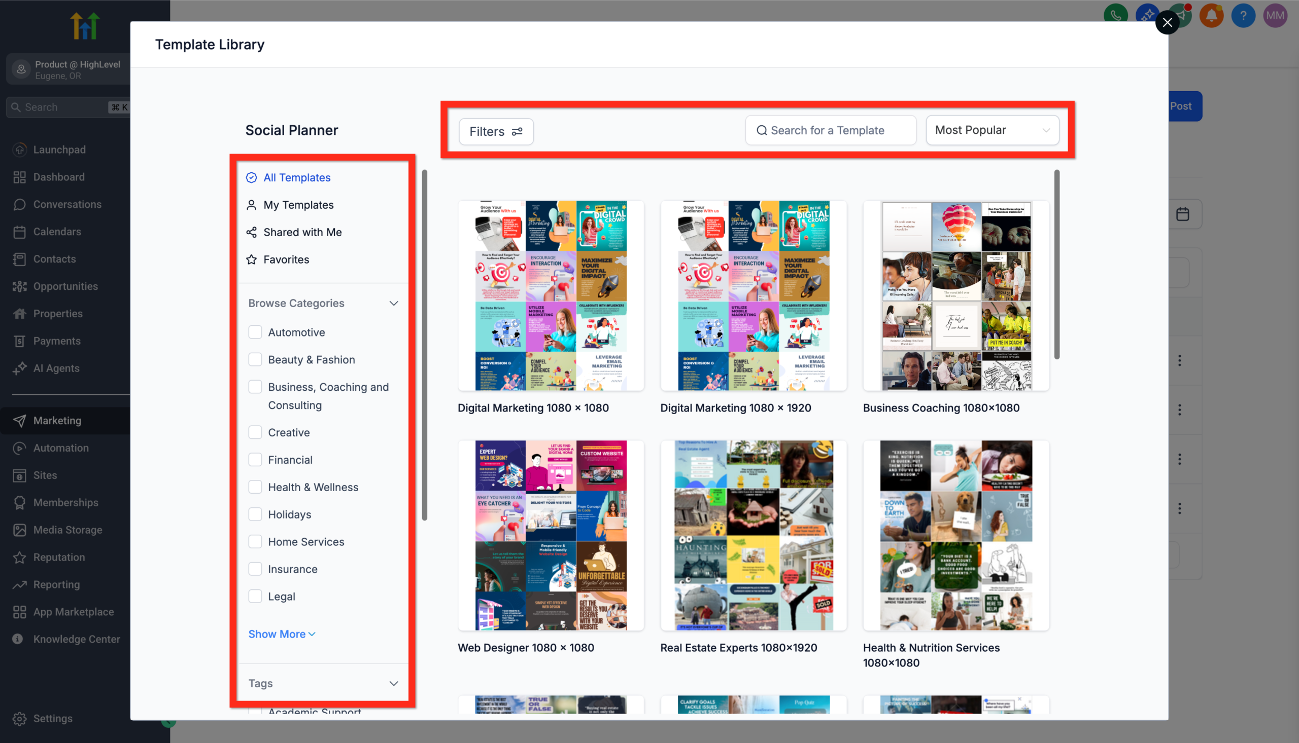Screen dimensions: 1299x743
Task: Open the Favorites templates view
Action: coord(286,259)
